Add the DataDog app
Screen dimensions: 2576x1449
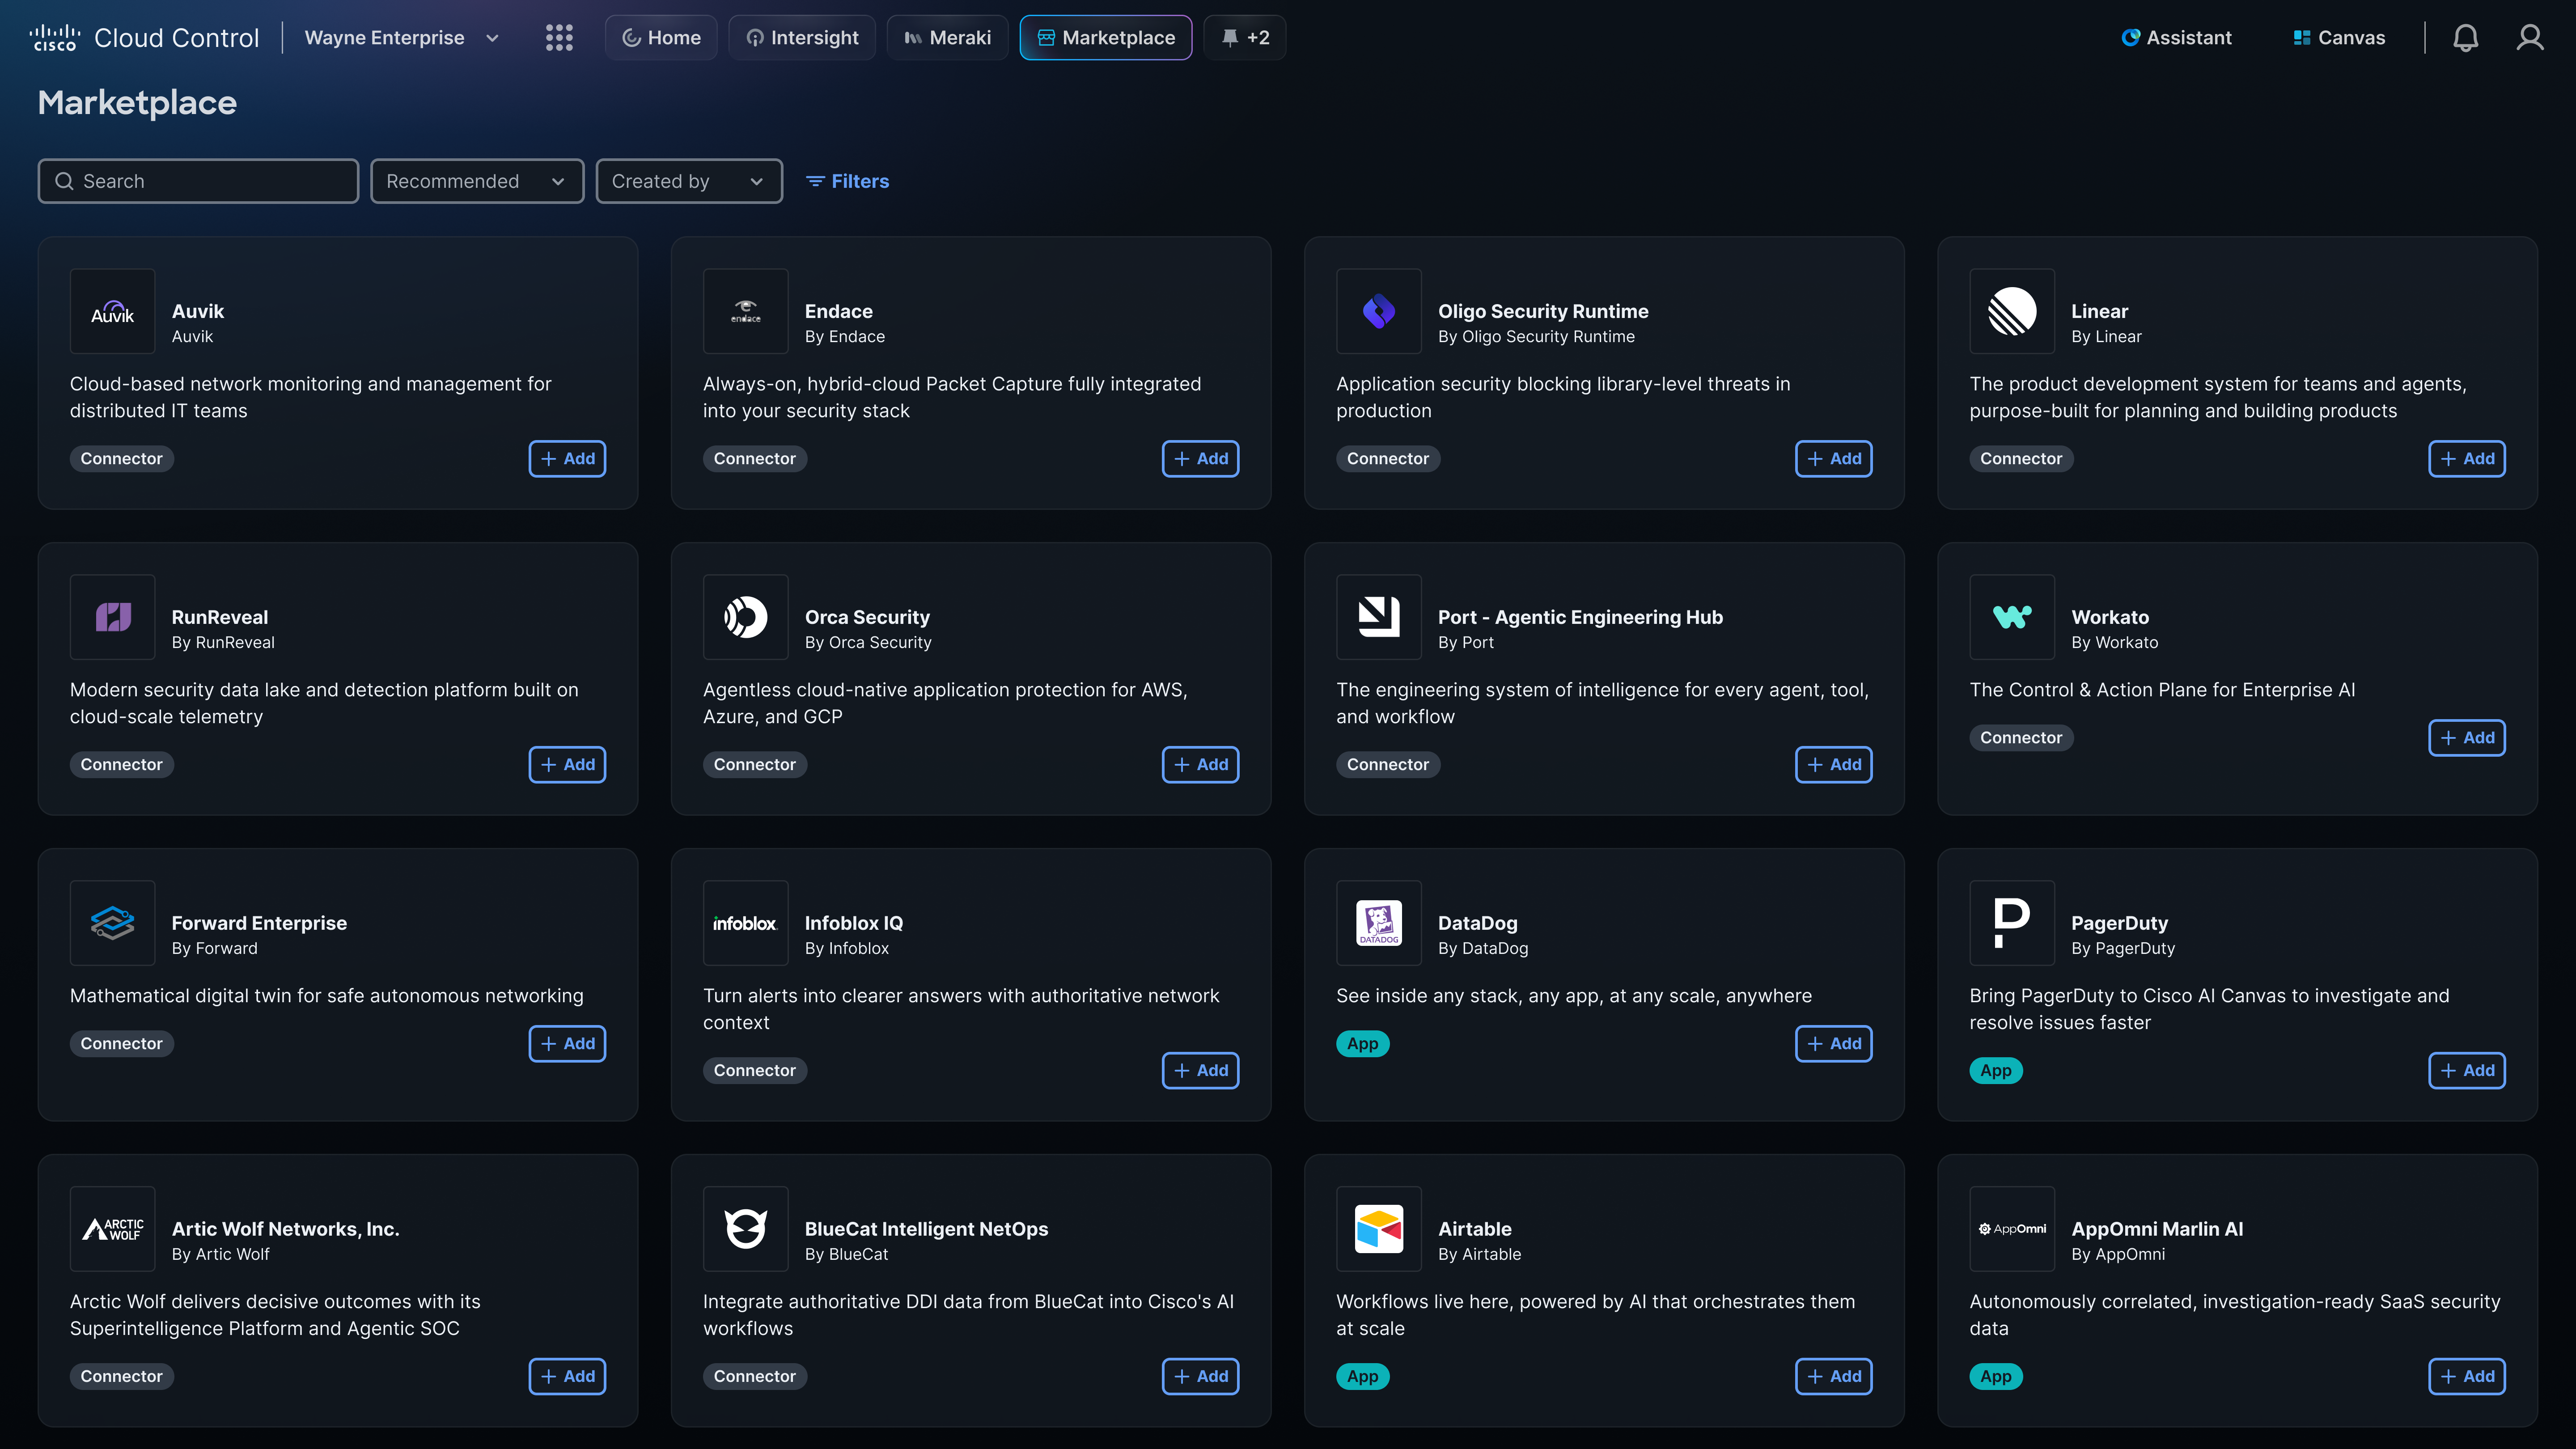pyautogui.click(x=1833, y=1044)
